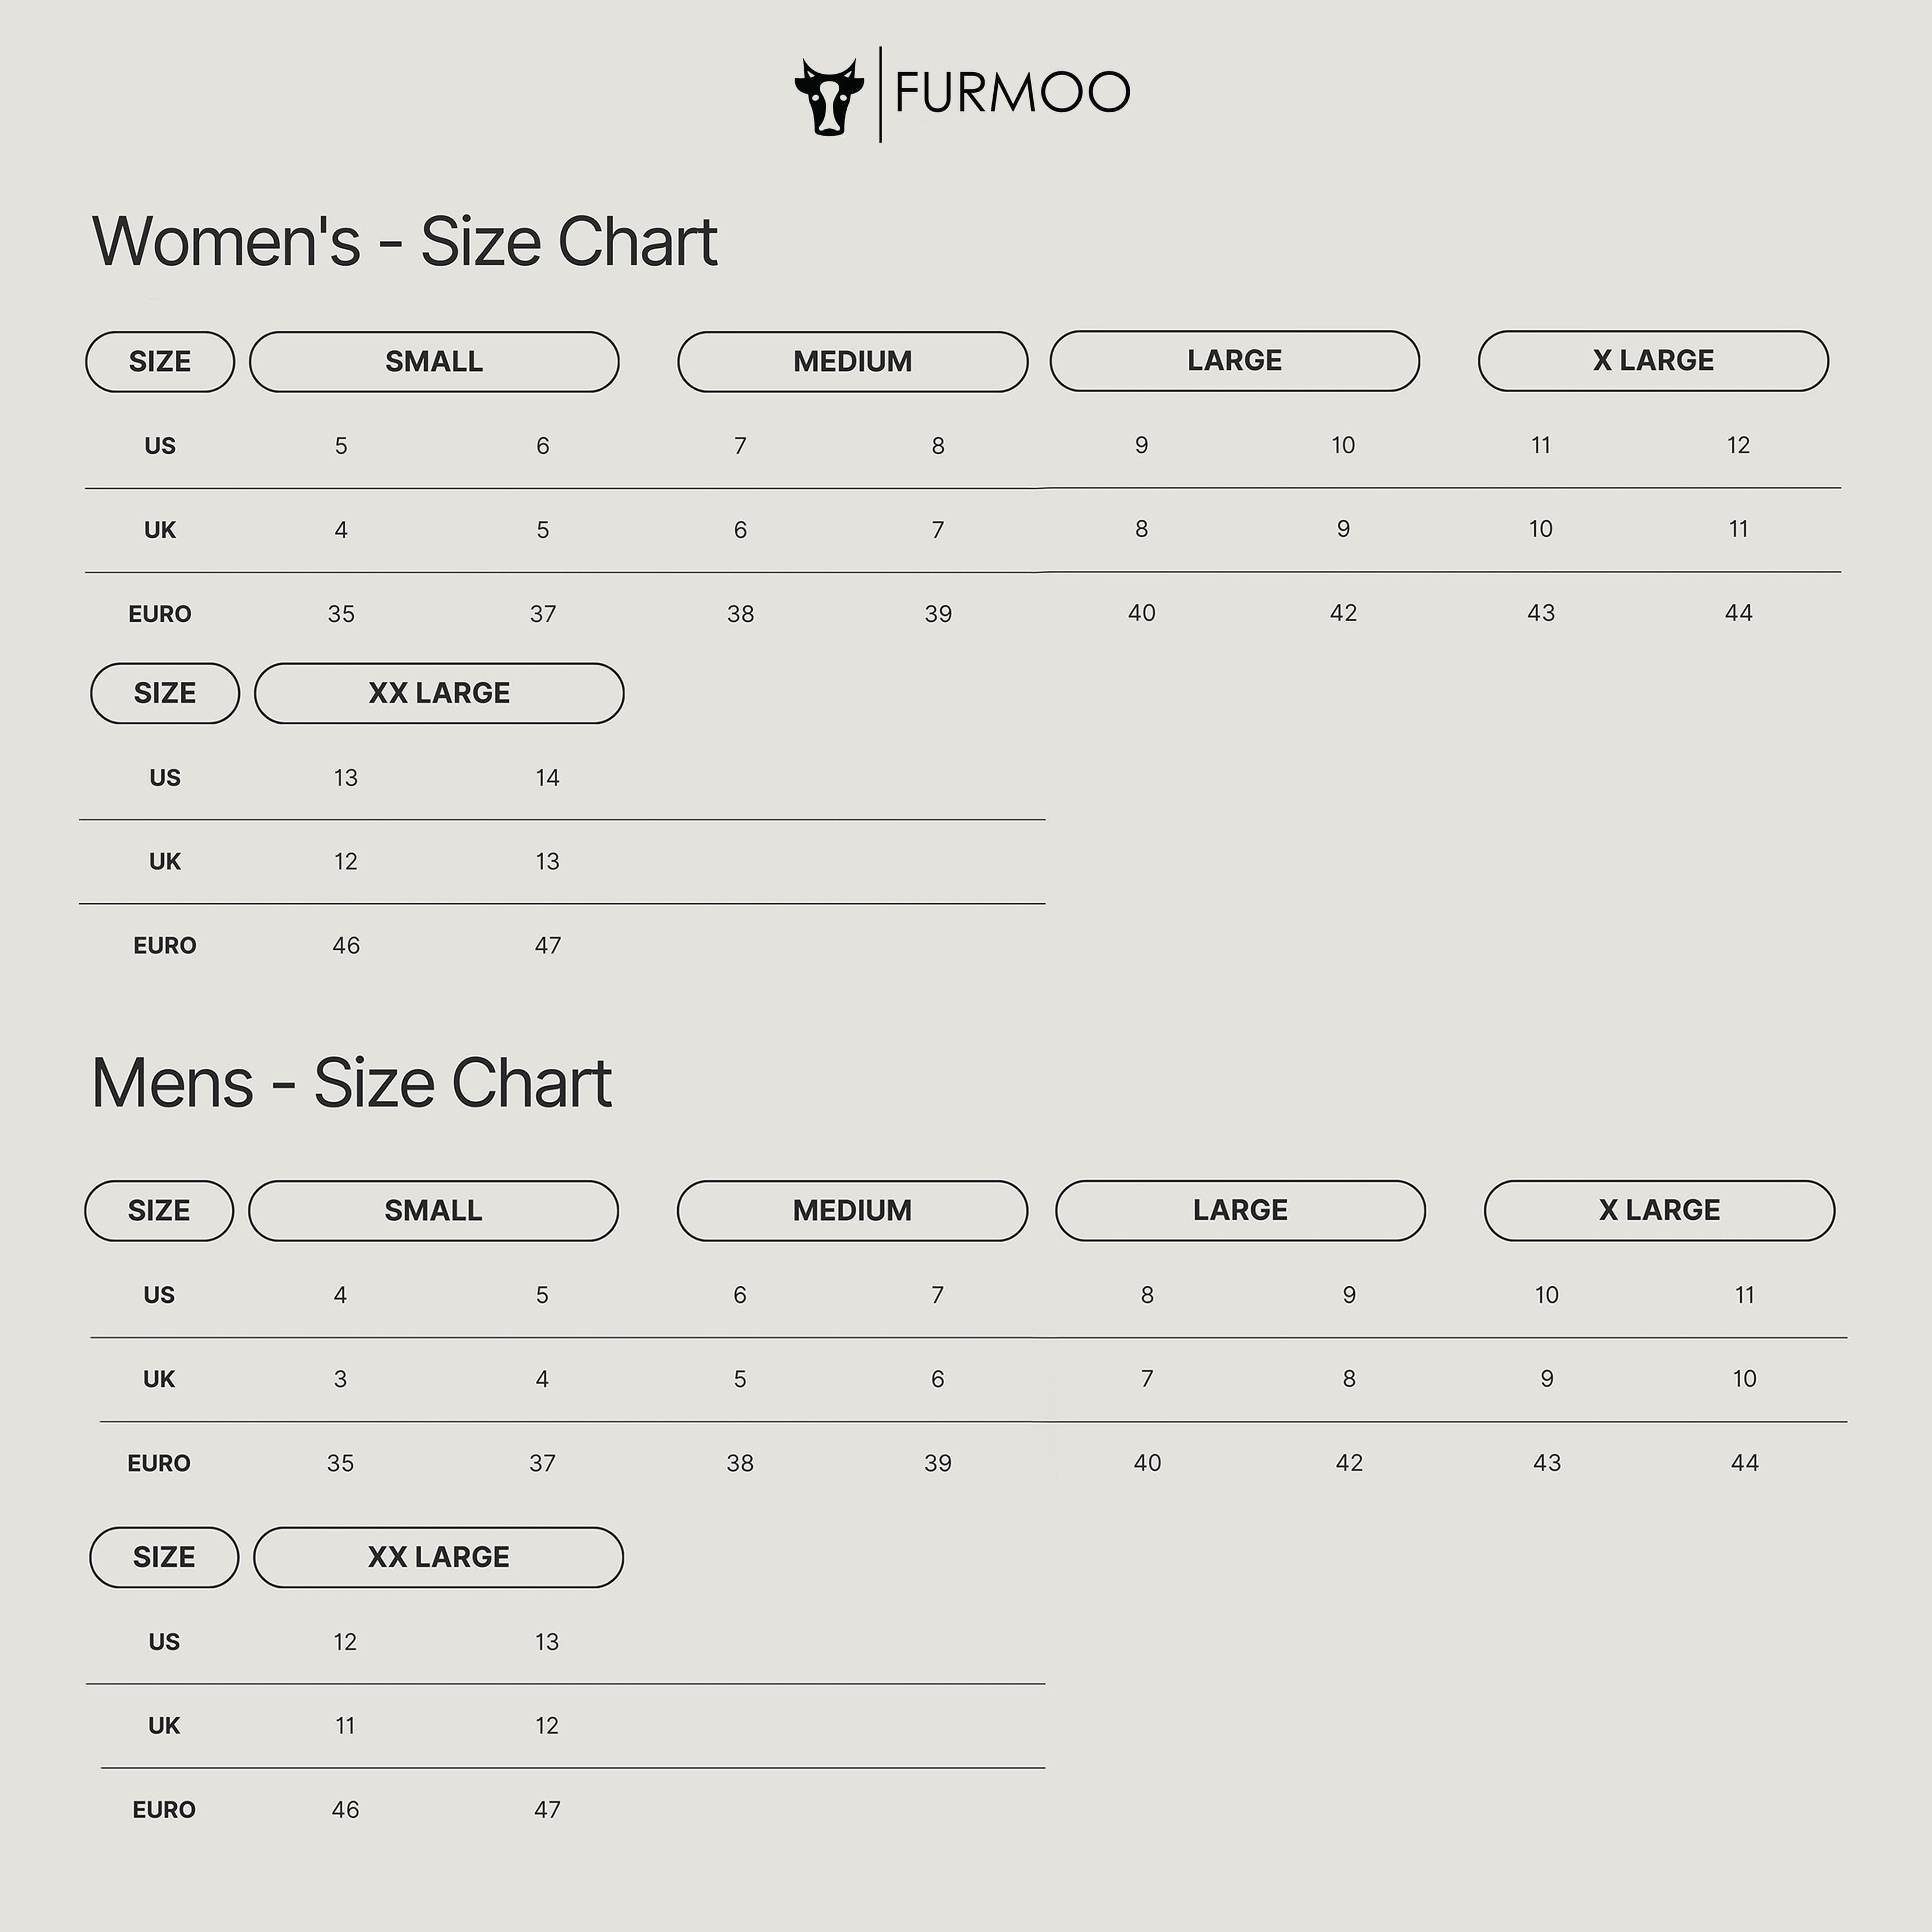Image resolution: width=1932 pixels, height=1932 pixels.
Task: Click US size 13 in the men's chart
Action: [546, 1642]
